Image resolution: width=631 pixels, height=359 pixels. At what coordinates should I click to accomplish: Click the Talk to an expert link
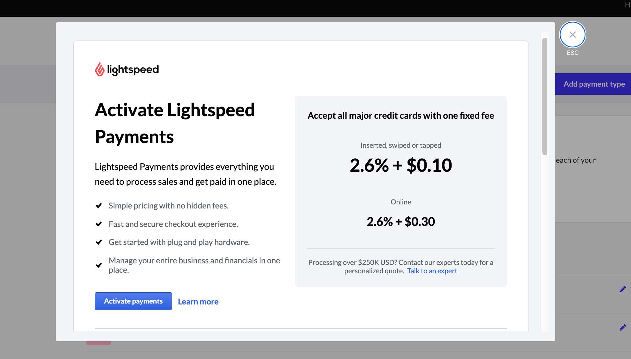coord(432,271)
